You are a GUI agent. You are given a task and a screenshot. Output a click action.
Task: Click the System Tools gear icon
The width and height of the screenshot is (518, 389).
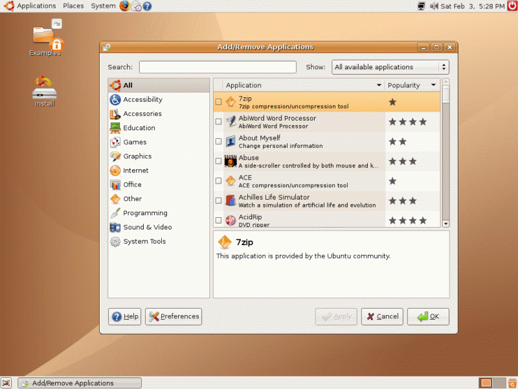[x=115, y=241]
